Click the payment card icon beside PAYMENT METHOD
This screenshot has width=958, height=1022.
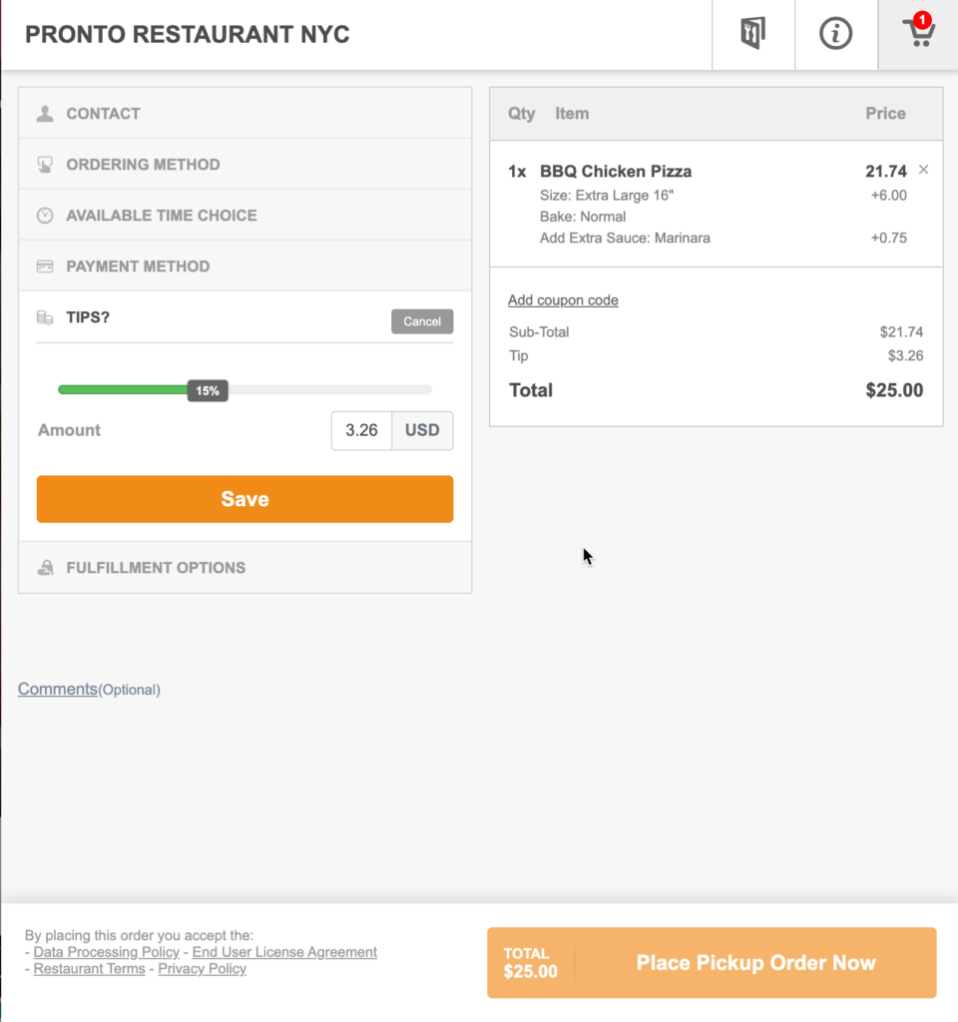(45, 265)
